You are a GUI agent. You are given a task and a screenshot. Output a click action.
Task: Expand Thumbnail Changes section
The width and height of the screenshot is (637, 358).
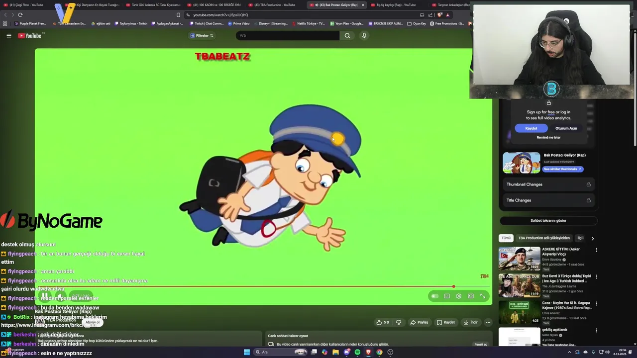point(548,184)
